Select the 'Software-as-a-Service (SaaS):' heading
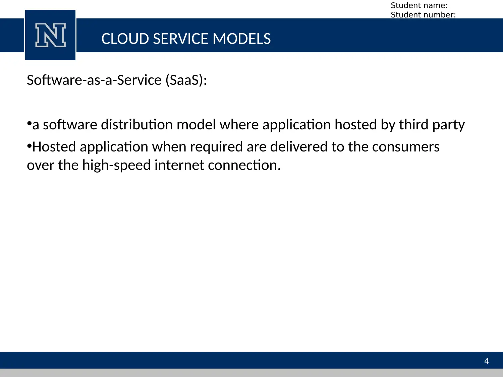Image resolution: width=503 pixels, height=377 pixels. [117, 80]
